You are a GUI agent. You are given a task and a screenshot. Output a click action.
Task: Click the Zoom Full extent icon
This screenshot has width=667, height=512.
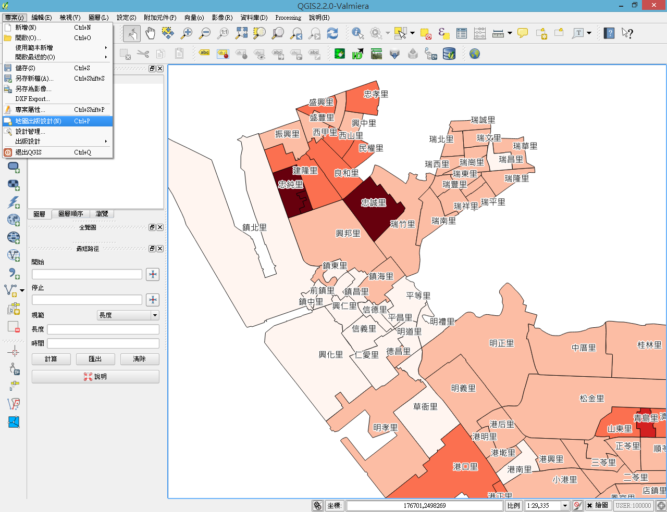click(241, 33)
